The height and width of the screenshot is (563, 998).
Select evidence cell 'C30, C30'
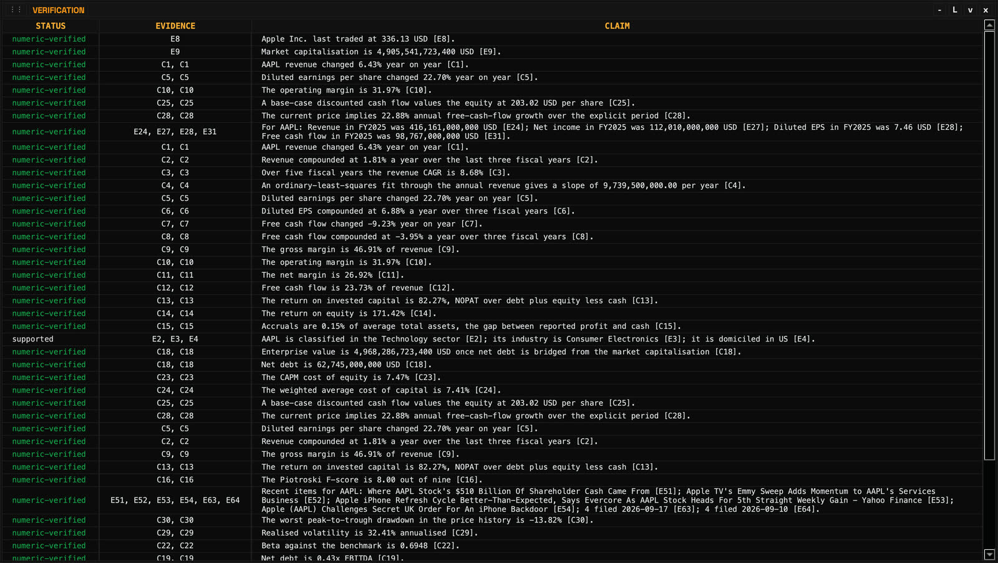coord(175,520)
